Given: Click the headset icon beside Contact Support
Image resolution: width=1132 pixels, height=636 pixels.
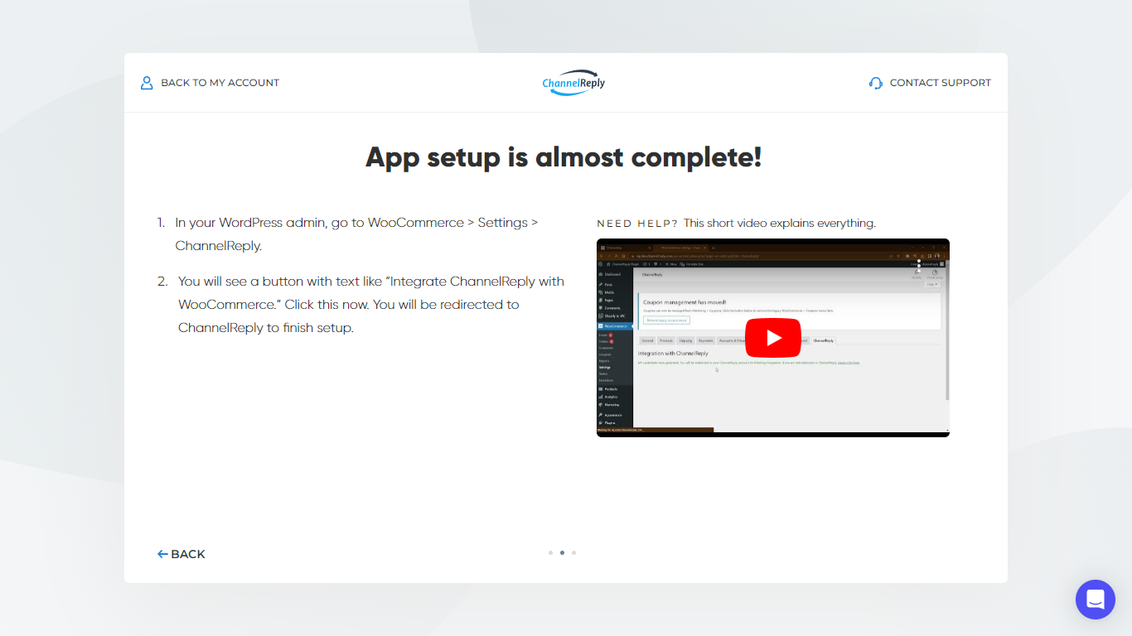Looking at the screenshot, I should pyautogui.click(x=876, y=83).
